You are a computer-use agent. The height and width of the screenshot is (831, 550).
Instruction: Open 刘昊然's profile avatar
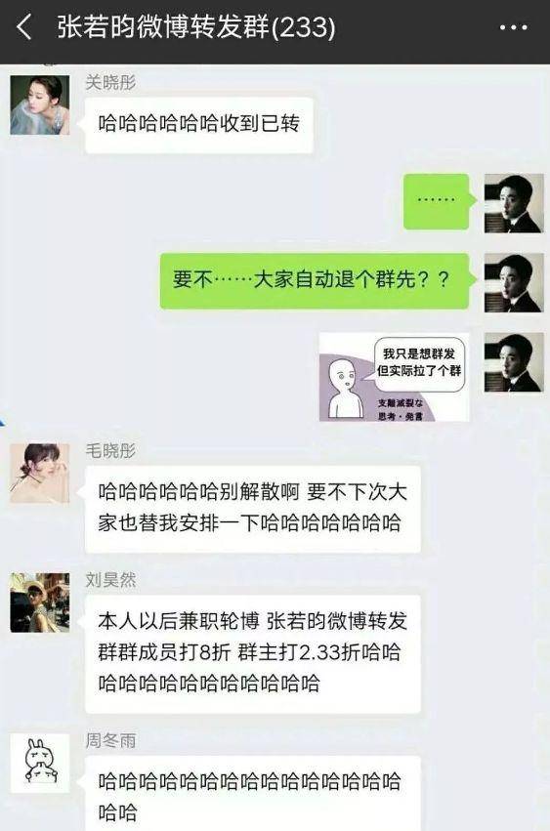(x=40, y=602)
